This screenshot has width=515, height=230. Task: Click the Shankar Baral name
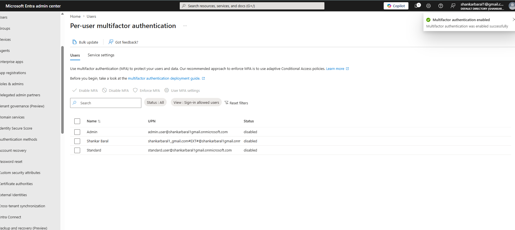coord(98,141)
